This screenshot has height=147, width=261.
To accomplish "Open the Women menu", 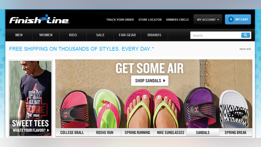I will click(x=46, y=35).
